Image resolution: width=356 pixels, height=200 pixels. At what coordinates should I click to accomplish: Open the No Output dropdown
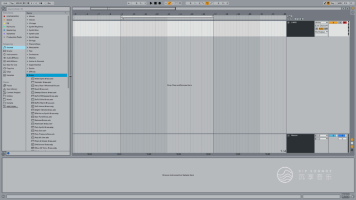pyautogui.click(x=322, y=32)
